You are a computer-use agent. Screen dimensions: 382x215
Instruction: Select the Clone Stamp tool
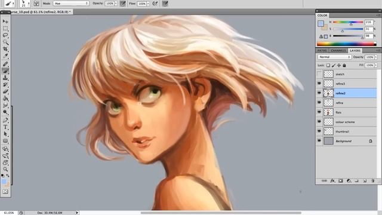[5, 78]
